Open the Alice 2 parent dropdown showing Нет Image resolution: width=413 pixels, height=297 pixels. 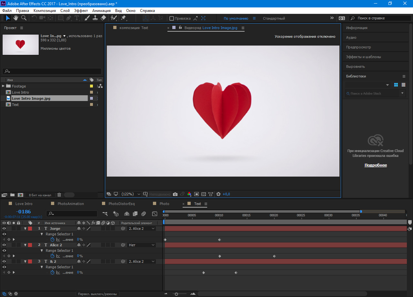(x=141, y=245)
